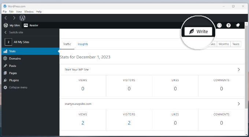Open the Help menu
The image size is (249, 137).
point(39,12)
